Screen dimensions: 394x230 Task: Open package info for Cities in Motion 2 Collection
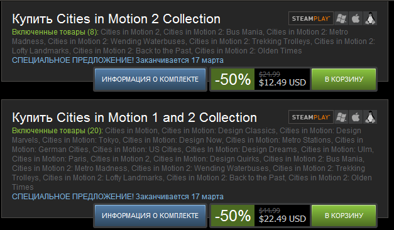tap(150, 79)
